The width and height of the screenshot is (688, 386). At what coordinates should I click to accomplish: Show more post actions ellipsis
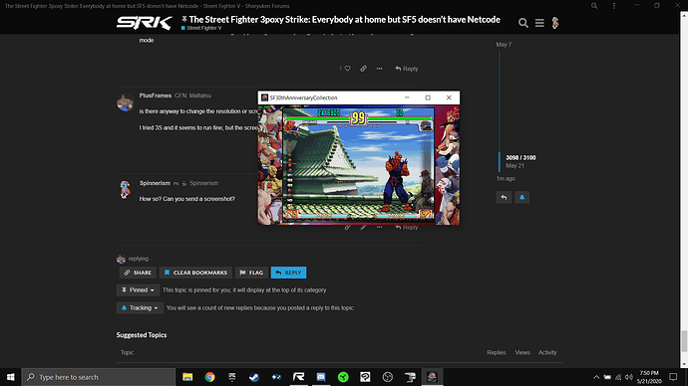point(379,69)
